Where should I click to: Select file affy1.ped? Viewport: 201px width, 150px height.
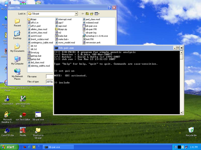click(34, 26)
